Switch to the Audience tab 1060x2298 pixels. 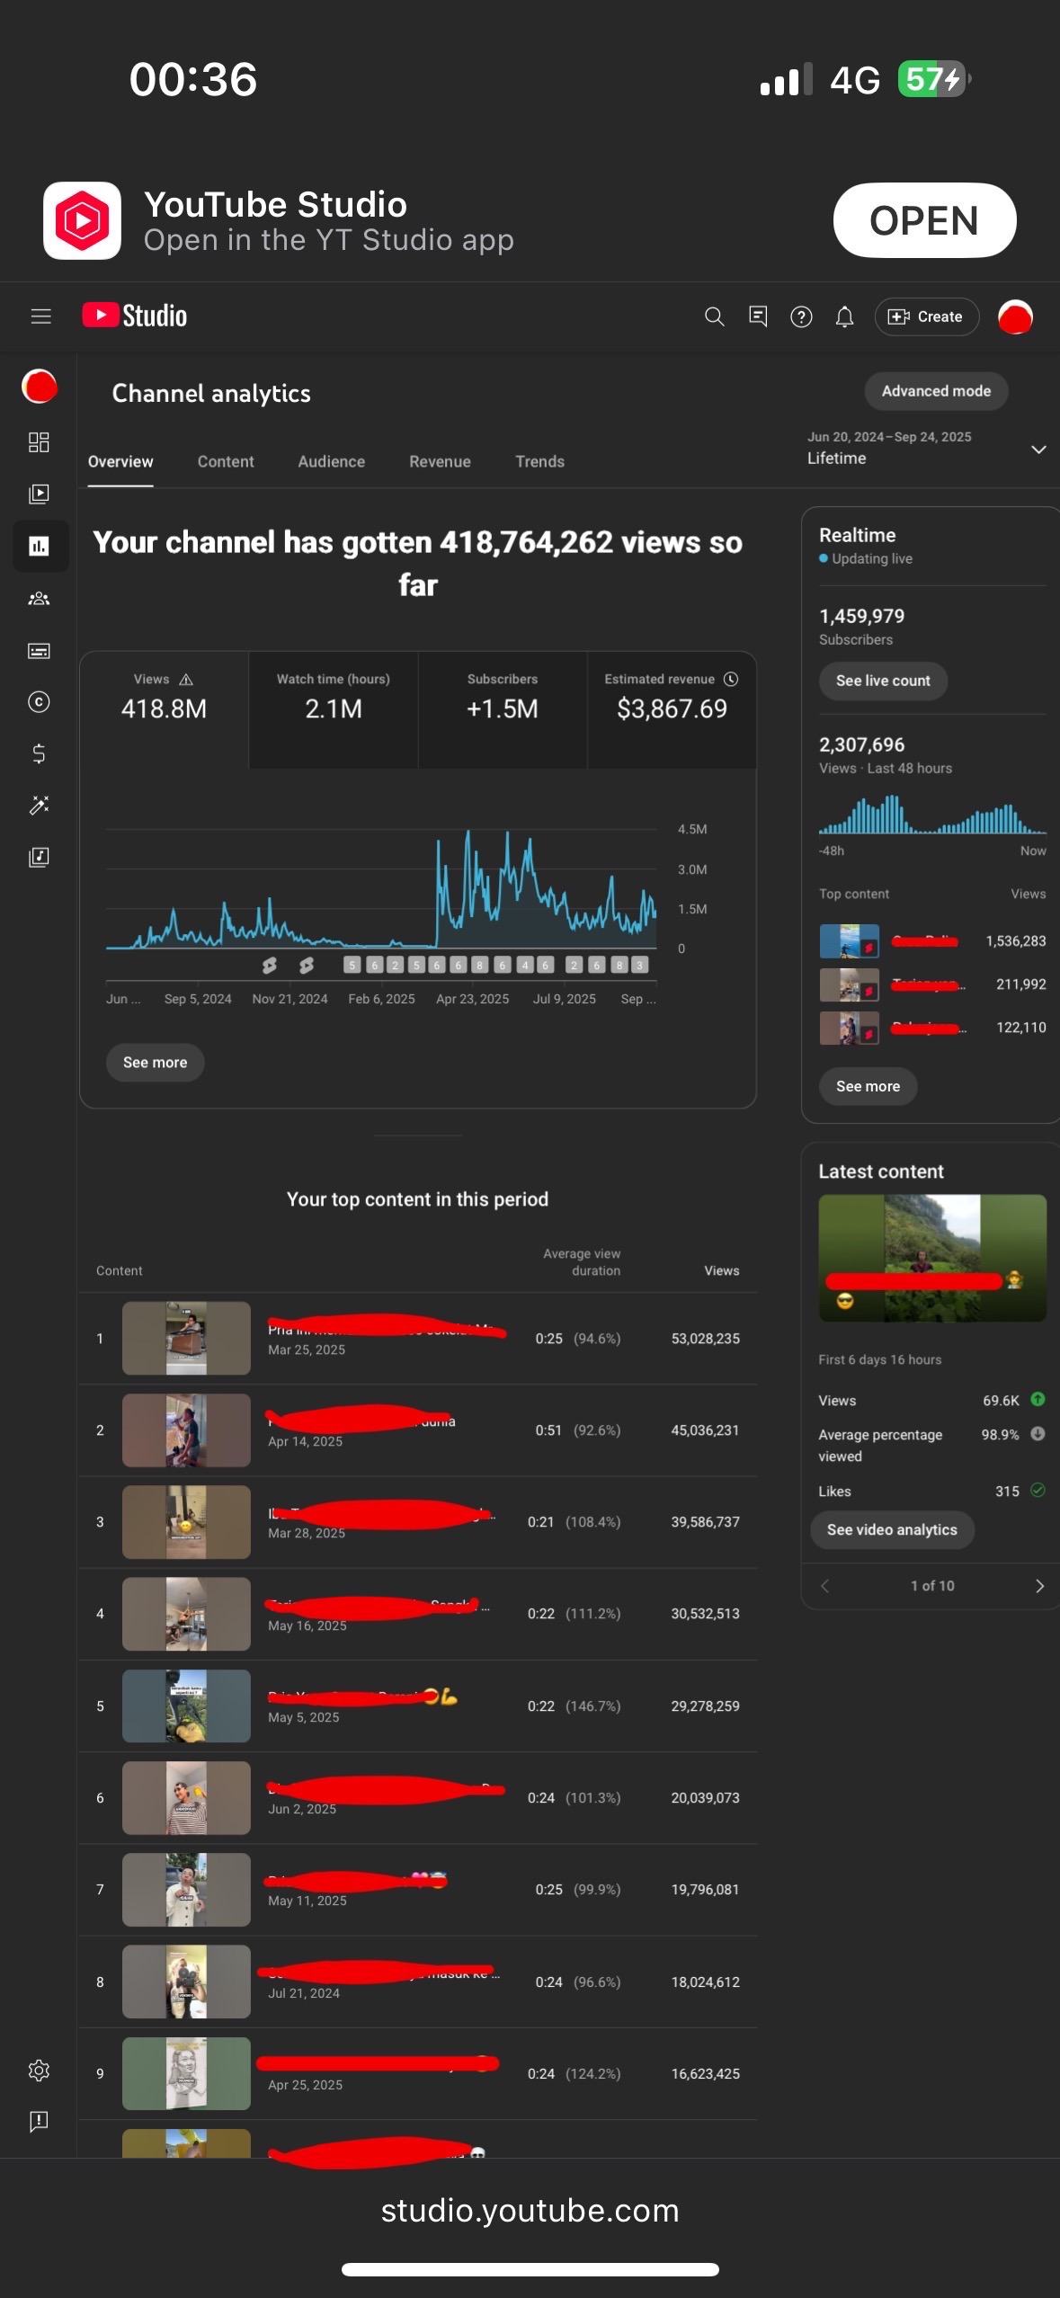[331, 461]
